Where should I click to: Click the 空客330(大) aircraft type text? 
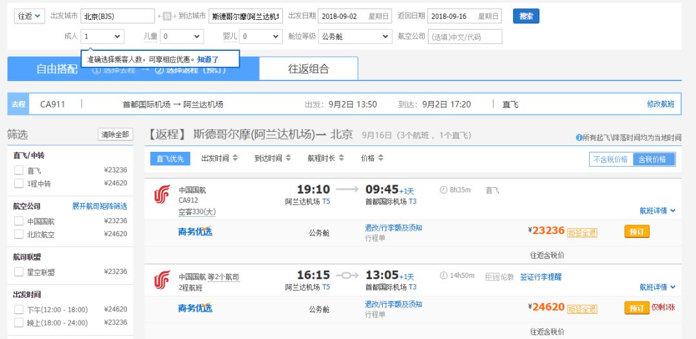197,212
